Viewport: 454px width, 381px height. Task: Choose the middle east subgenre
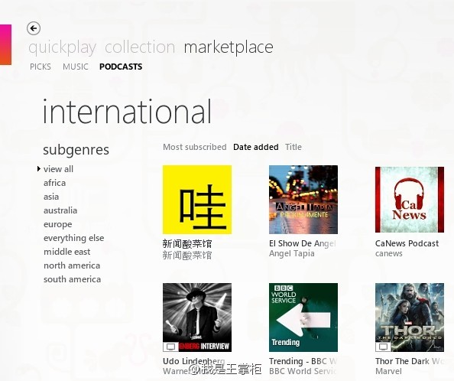pyautogui.click(x=67, y=252)
